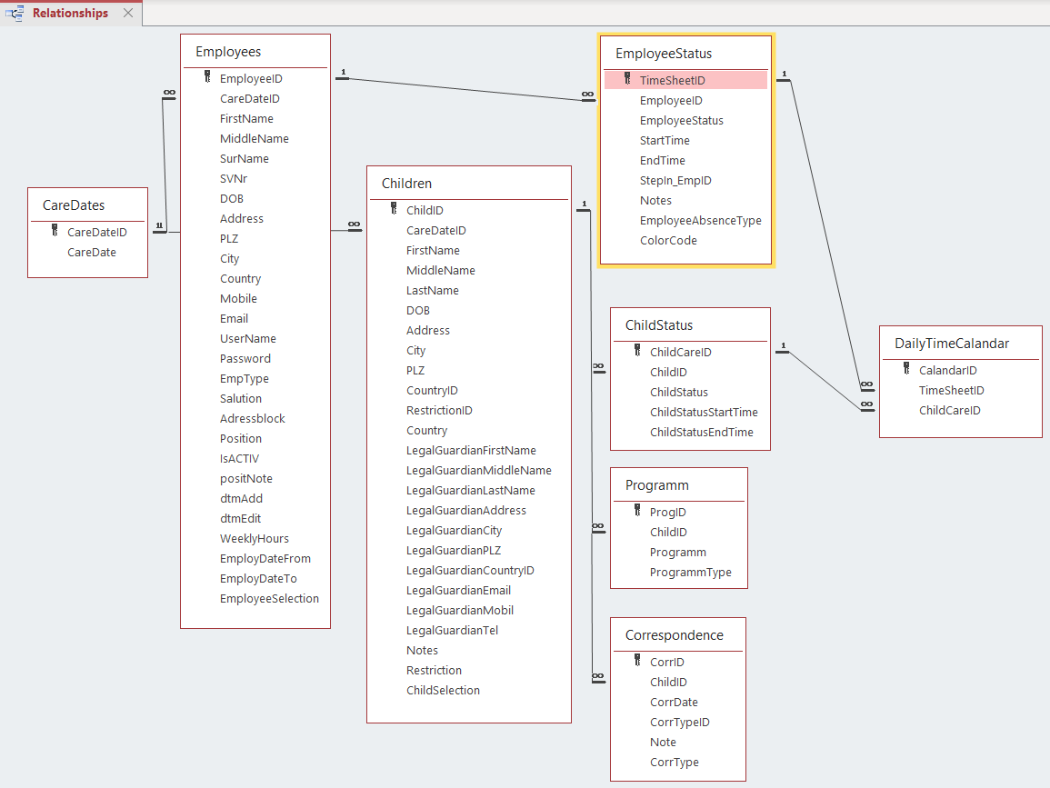Select the EmployeeSelection field
Screen dimensions: 1050x788
(x=269, y=599)
